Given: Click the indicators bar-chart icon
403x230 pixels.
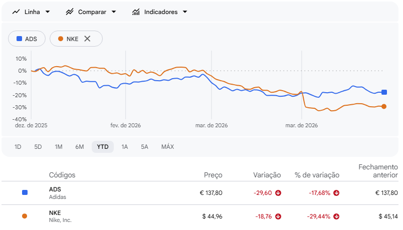Looking at the screenshot, I should tap(136, 12).
